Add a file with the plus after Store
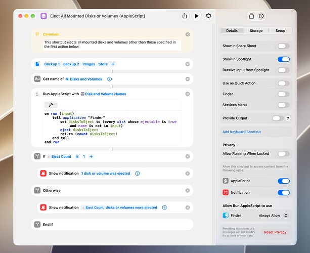Screen dimensions: 310x253 click(113, 64)
